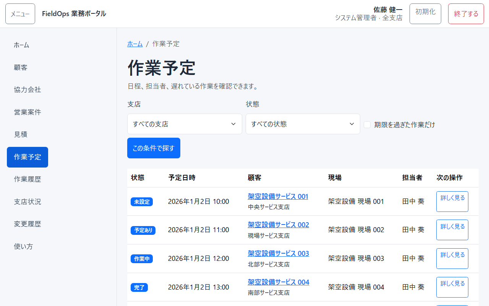Click the 中央サービス支店 branch text
Image resolution: width=489 pixels, height=306 pixels.
[x=269, y=207]
